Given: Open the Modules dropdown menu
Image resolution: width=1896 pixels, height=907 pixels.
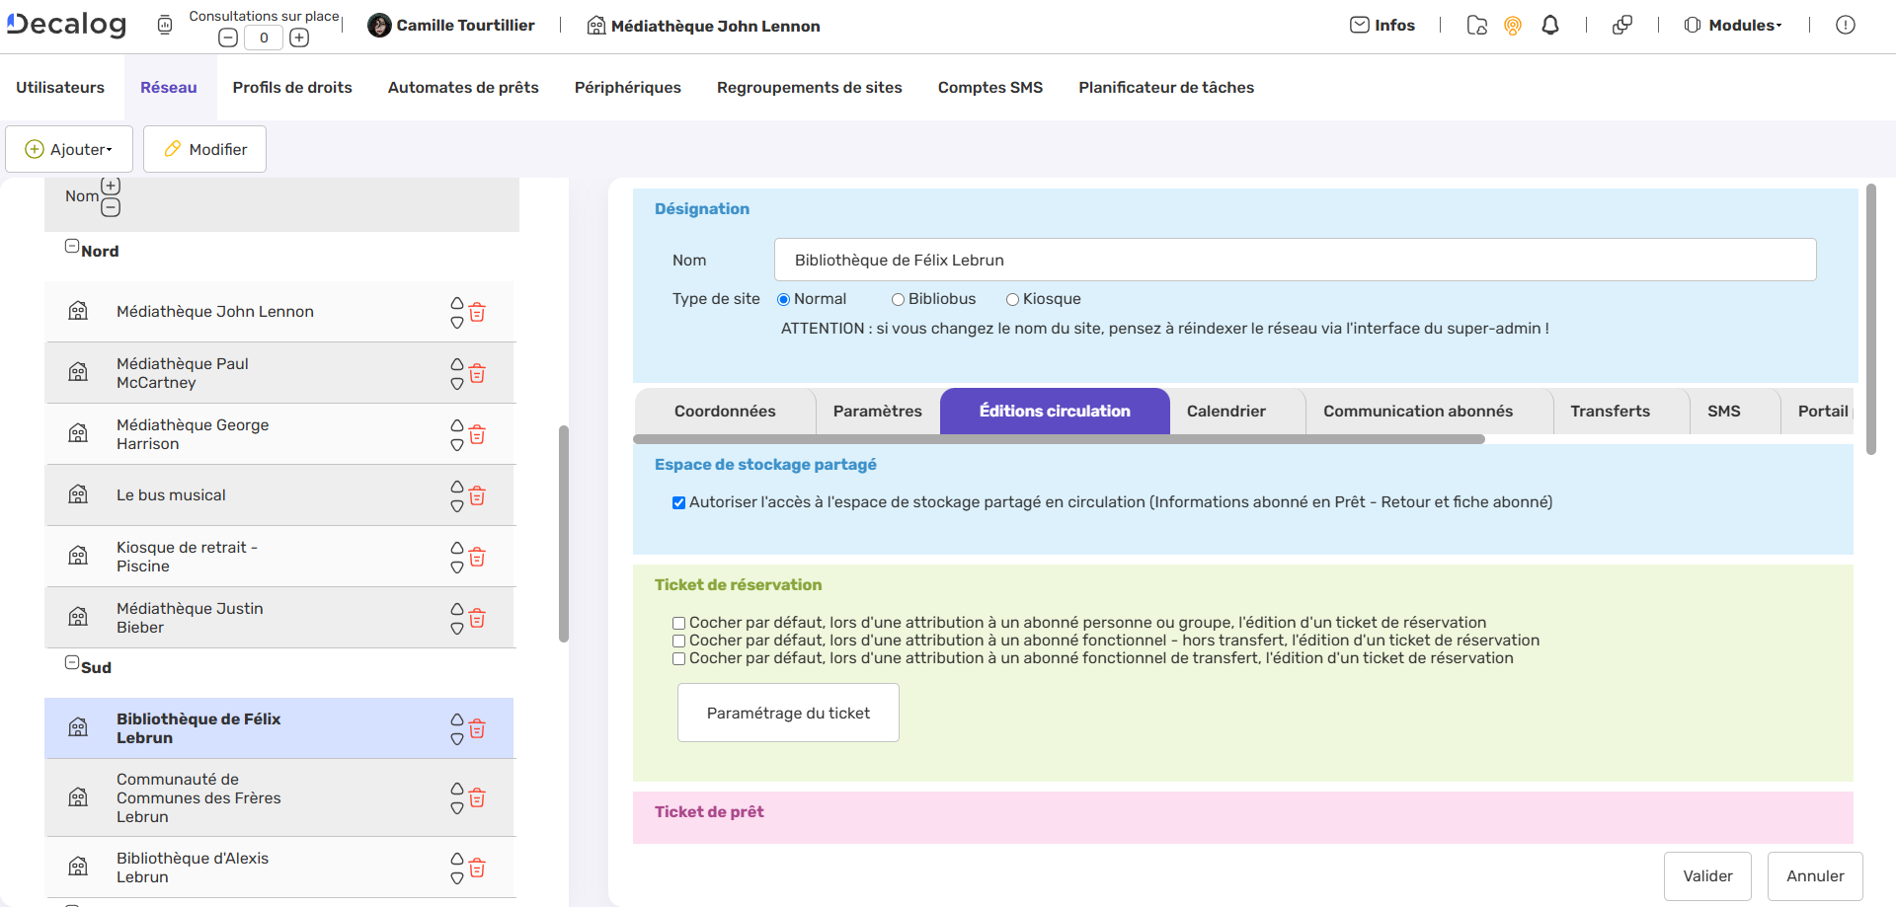Looking at the screenshot, I should (1733, 26).
